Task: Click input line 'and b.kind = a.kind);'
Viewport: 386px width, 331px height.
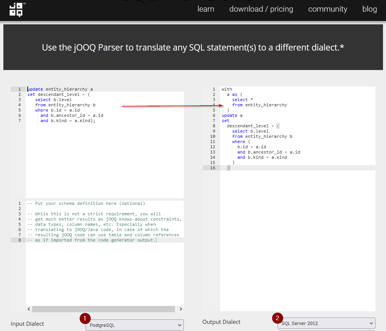Action: point(68,121)
